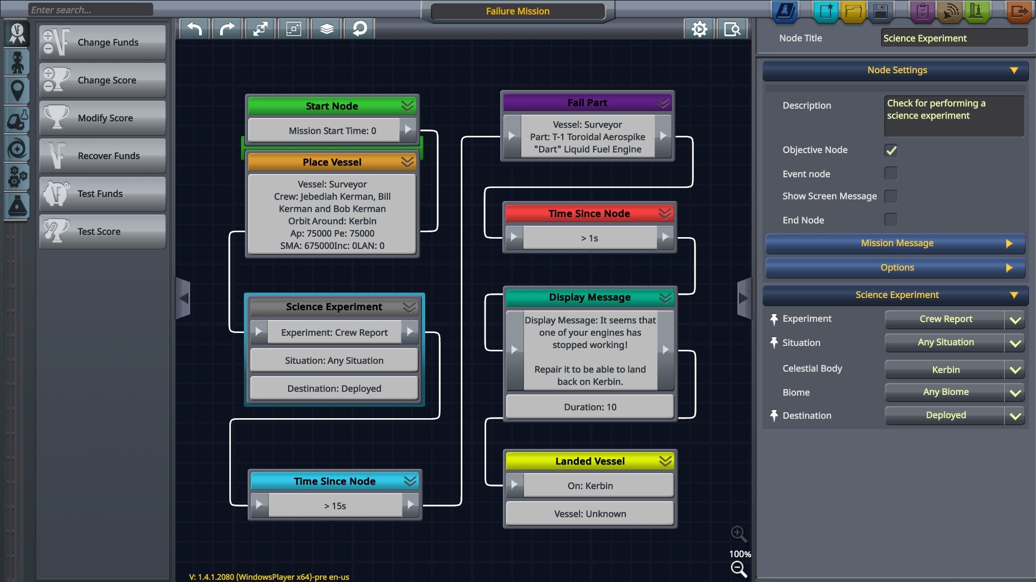This screenshot has height=582, width=1036.
Task: Select the location/waypoint nodes category icon
Action: point(17,92)
